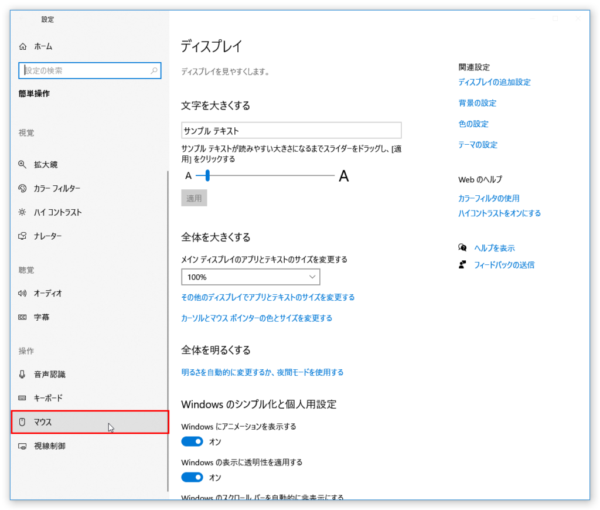Open ハイ コントラスト settings
Viewport: 600px width, 510px height.
89,212
